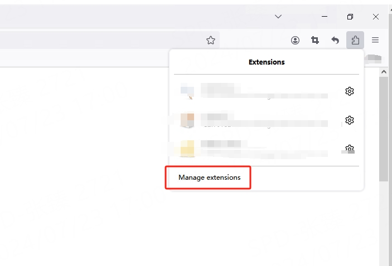This screenshot has height=266, width=392.
Task: Close the Firefox window
Action: click(x=376, y=17)
